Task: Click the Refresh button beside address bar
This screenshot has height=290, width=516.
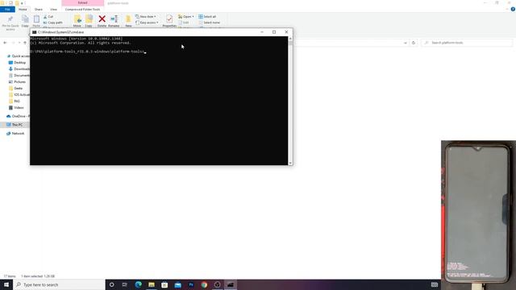Action: click(414, 43)
